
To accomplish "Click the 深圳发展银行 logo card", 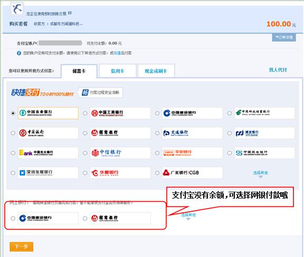I will tap(48, 173).
